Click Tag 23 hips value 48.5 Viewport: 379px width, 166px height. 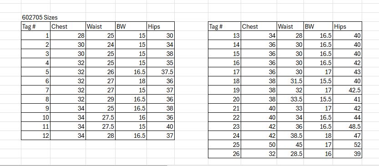pyautogui.click(x=347, y=126)
